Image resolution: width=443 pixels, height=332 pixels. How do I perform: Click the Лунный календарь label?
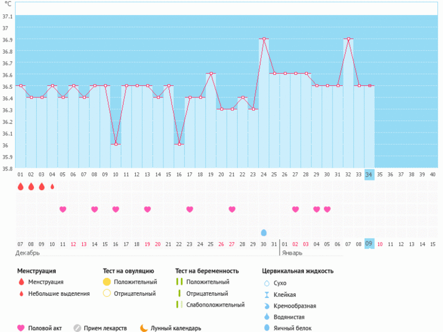(175, 328)
